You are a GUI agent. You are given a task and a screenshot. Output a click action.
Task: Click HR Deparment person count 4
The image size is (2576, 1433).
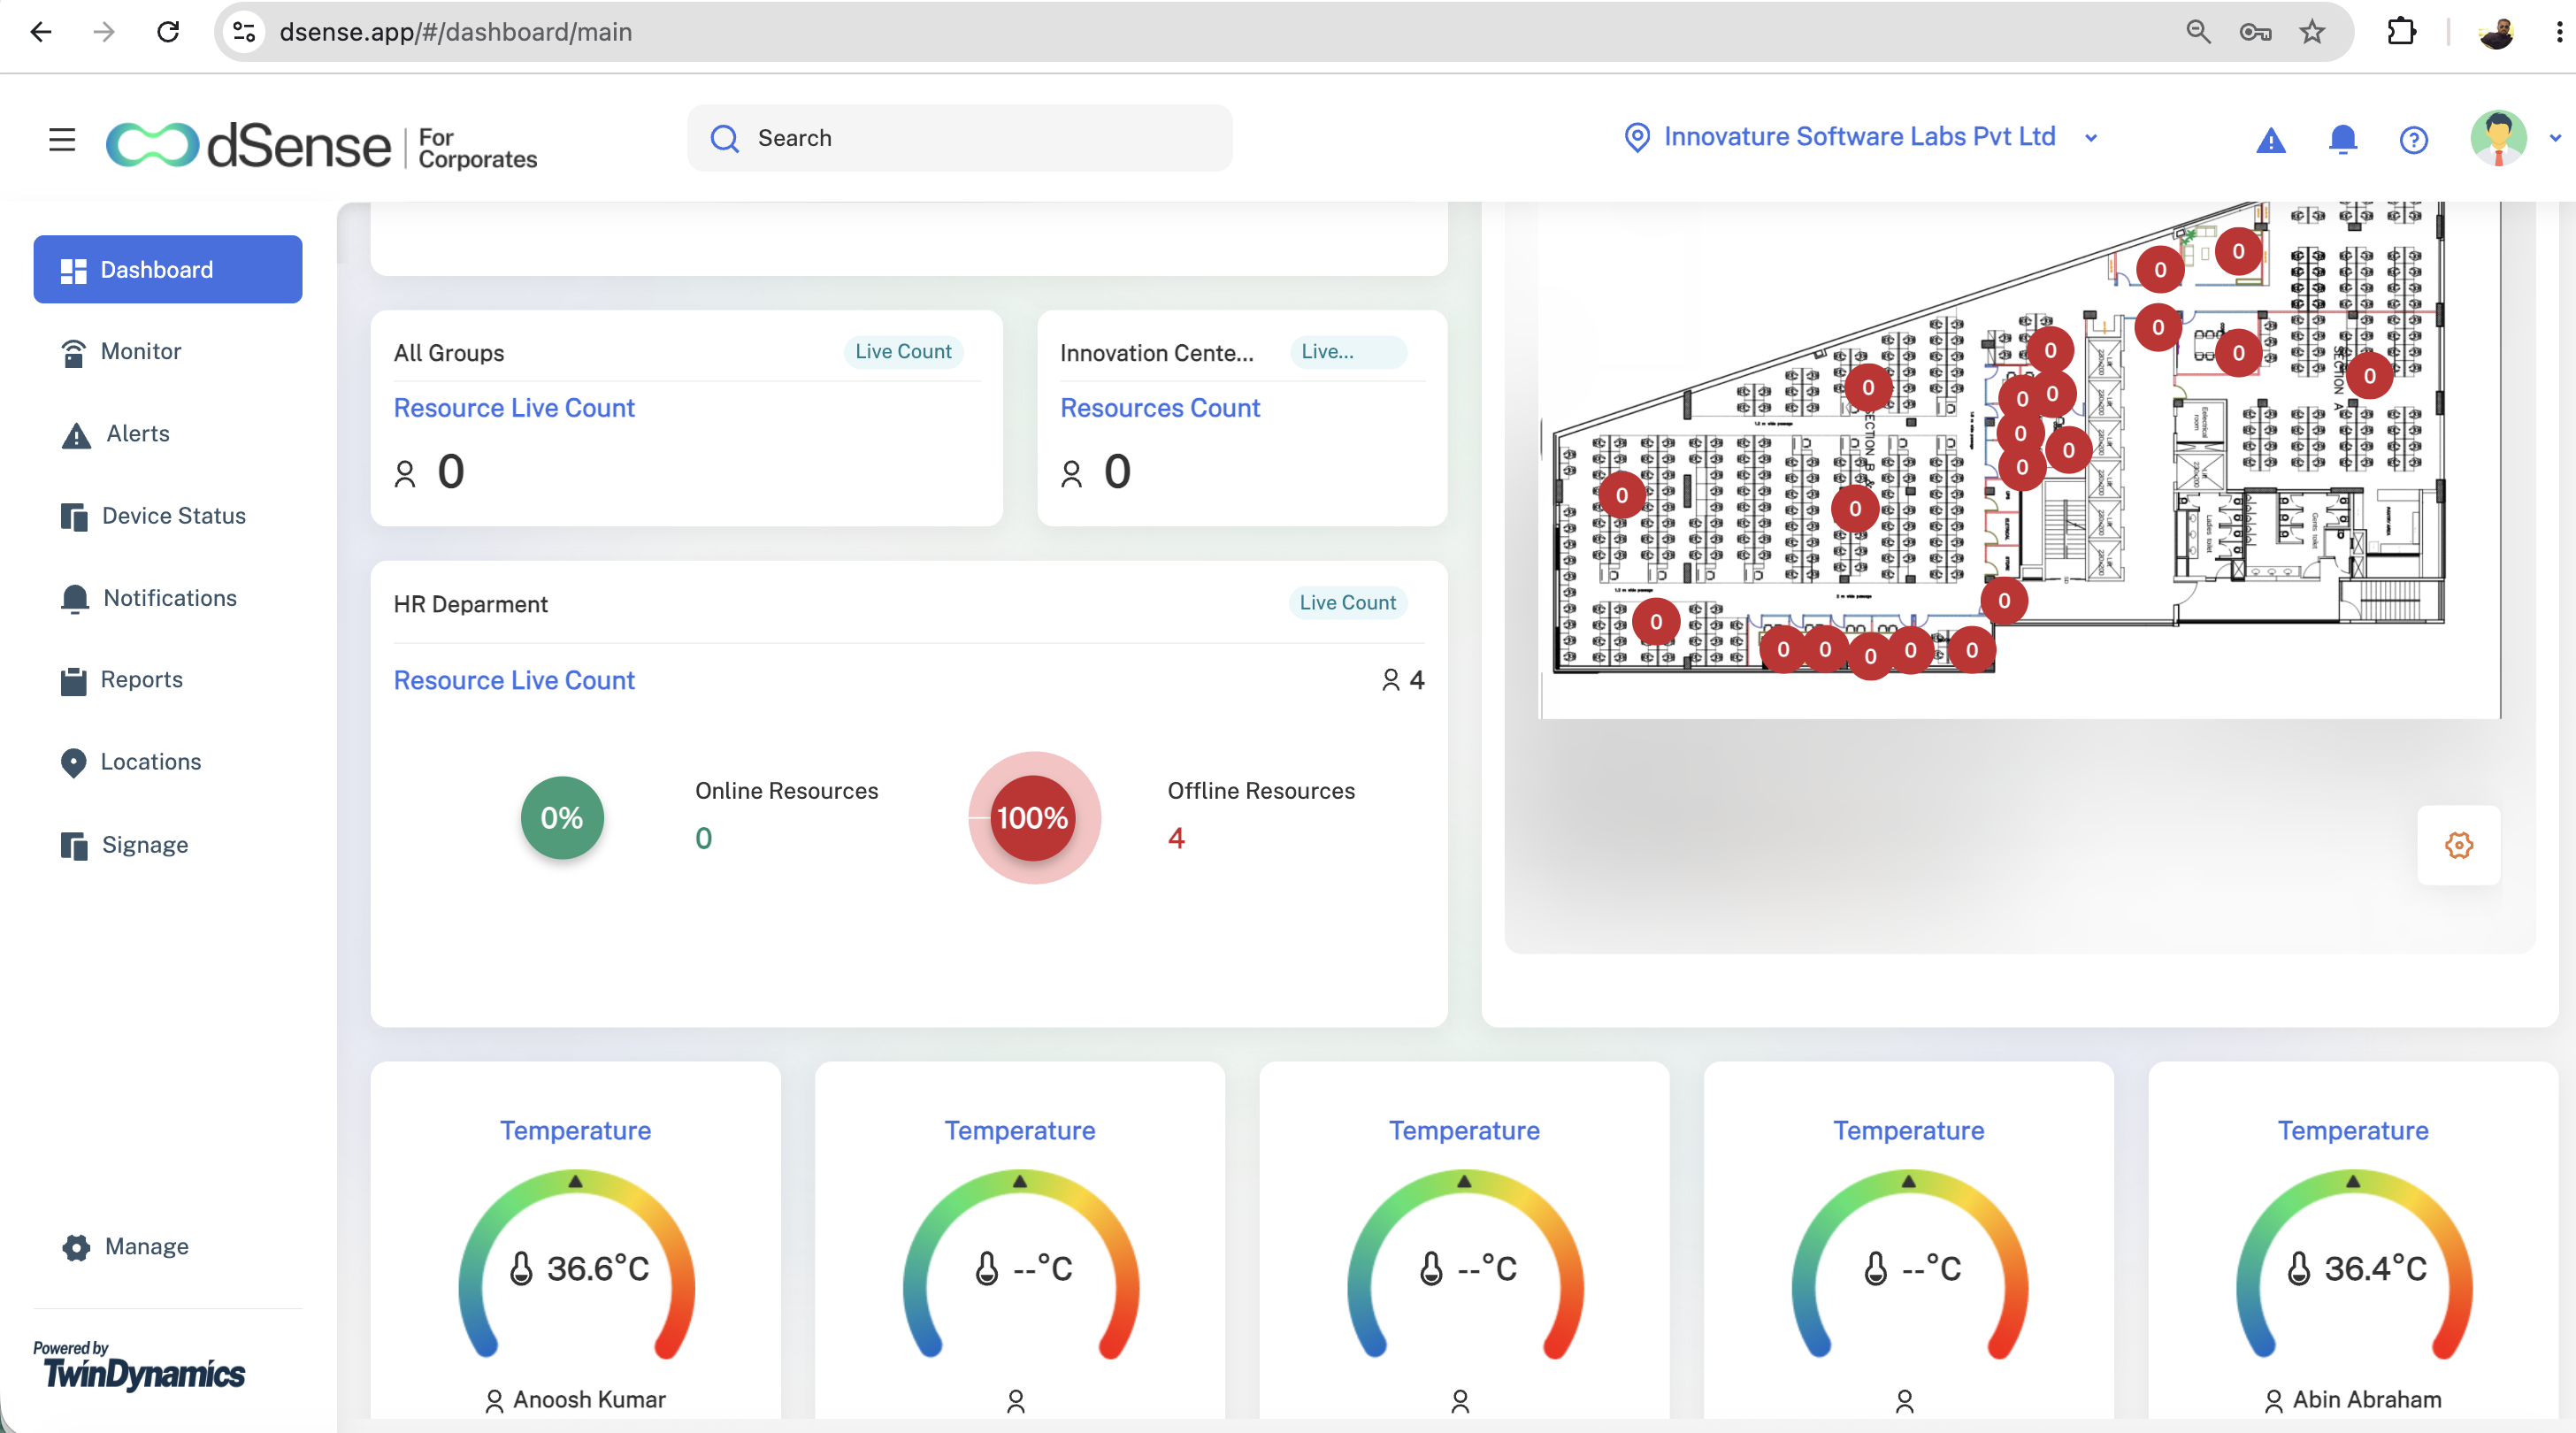(1403, 680)
